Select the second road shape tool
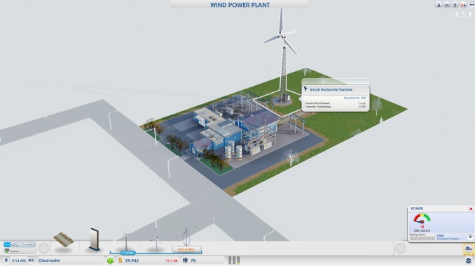The width and height of the screenshot is (475, 266). pyautogui.click(x=13, y=244)
